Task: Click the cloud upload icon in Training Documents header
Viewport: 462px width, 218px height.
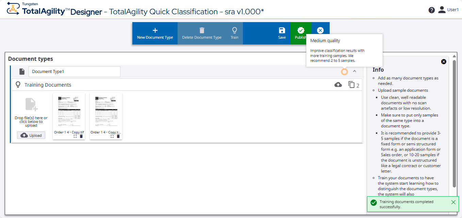Action: click(x=338, y=85)
